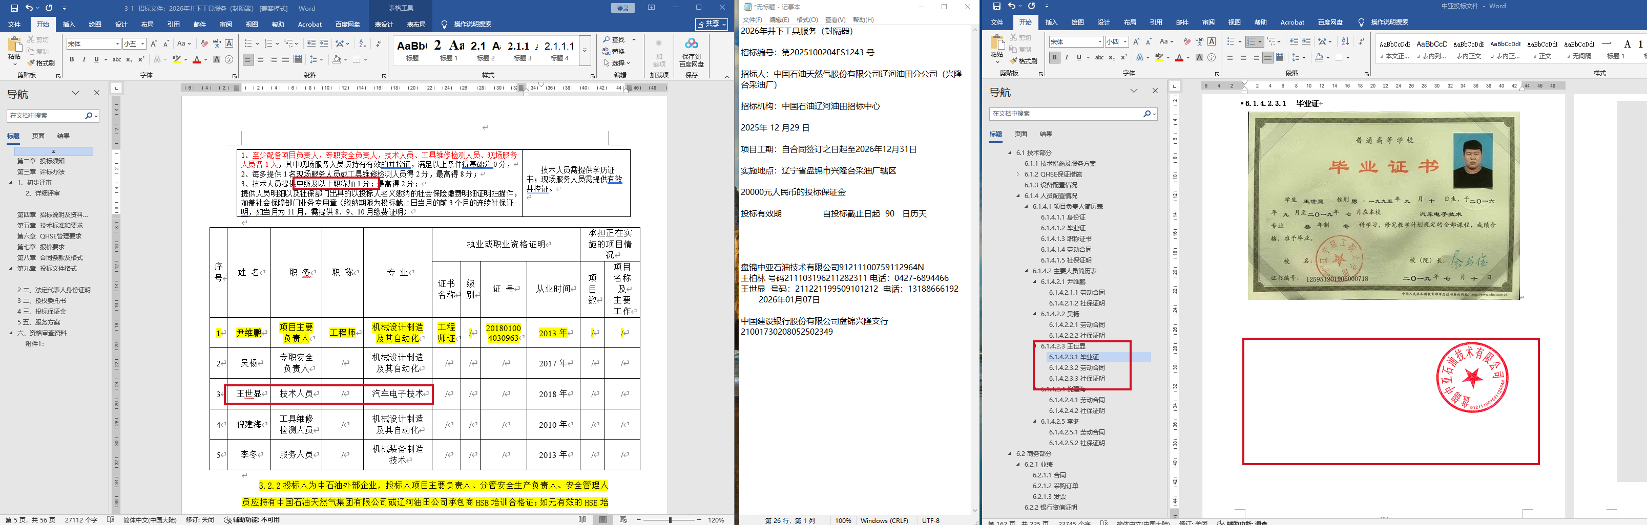Toggle Bold in the 招标文件 Word ribbon
Viewport: 1647px width, 525px height.
[72, 59]
